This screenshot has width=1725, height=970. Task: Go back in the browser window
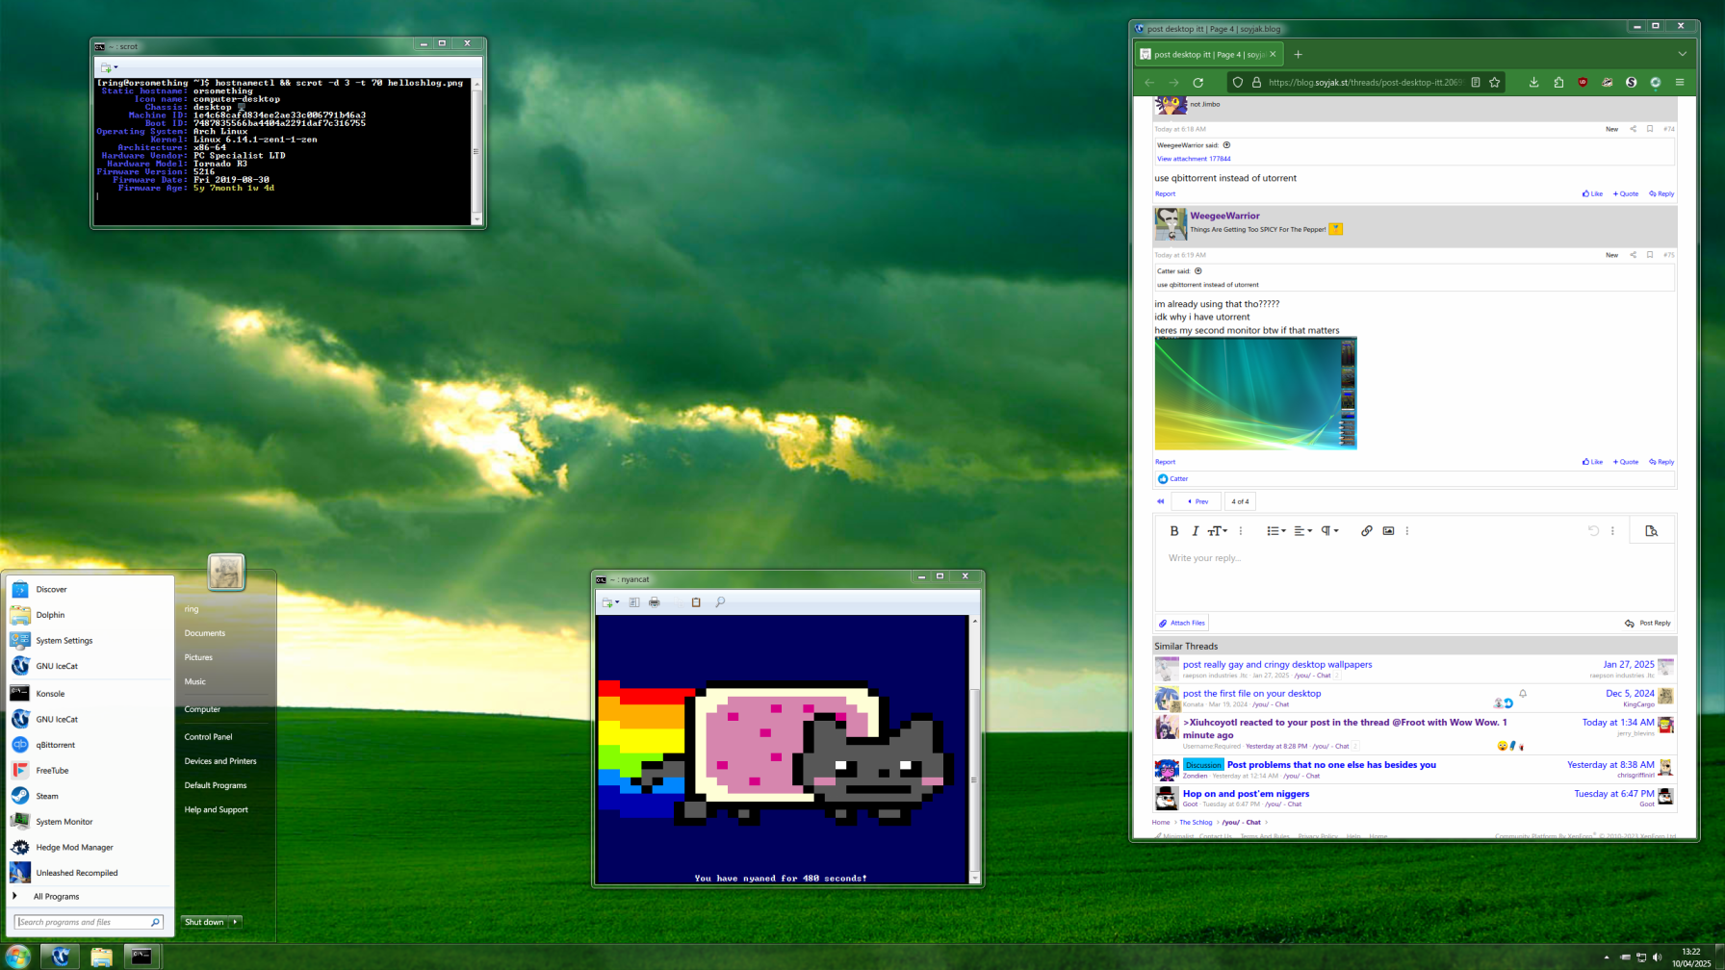coord(1149,83)
